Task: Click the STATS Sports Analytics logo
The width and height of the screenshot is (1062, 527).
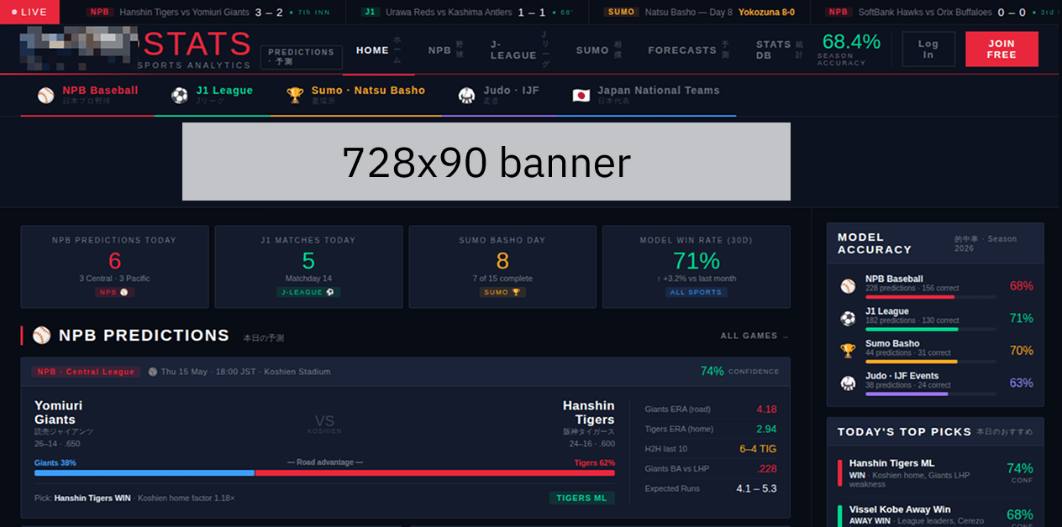Action: tap(136, 49)
